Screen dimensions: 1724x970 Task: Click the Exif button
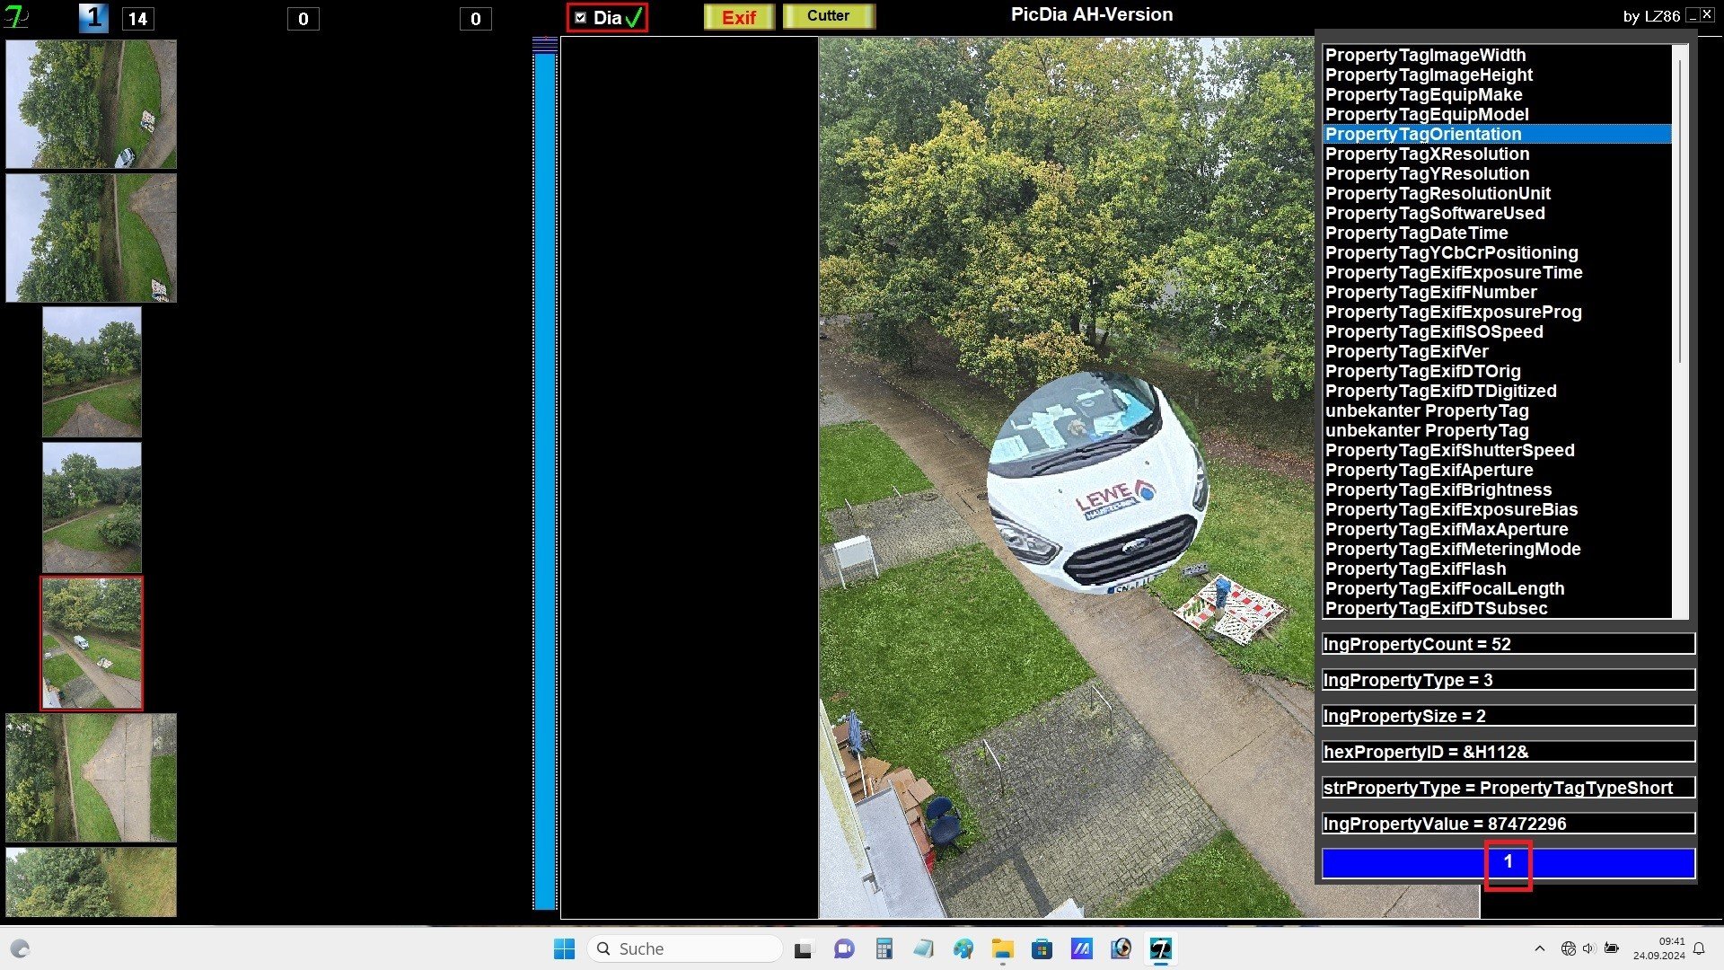739,18
